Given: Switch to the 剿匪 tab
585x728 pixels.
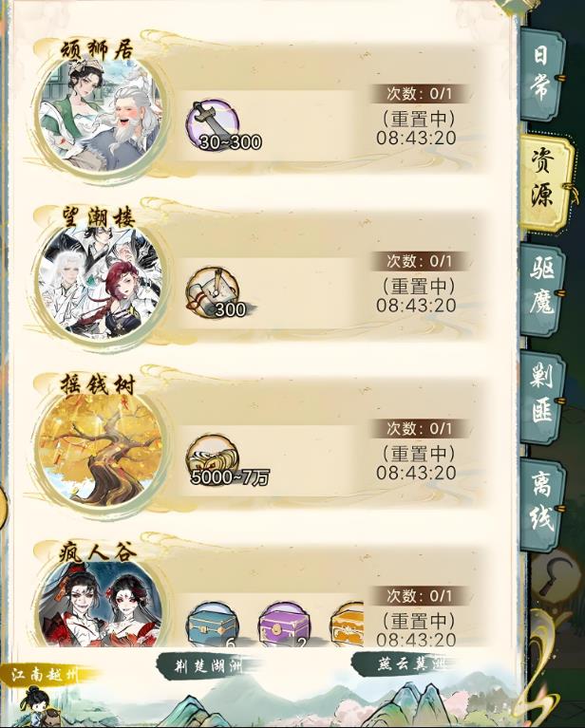Looking at the screenshot, I should point(541,397).
